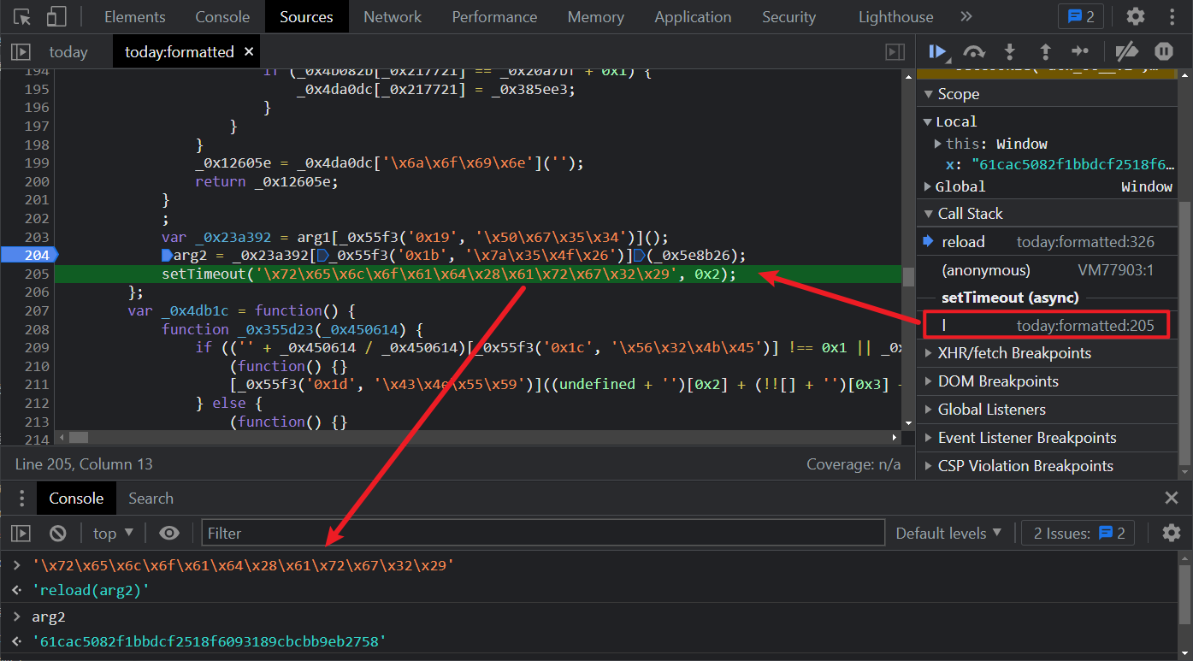
Task: Remove breakpoint on line 204
Action: click(x=27, y=255)
